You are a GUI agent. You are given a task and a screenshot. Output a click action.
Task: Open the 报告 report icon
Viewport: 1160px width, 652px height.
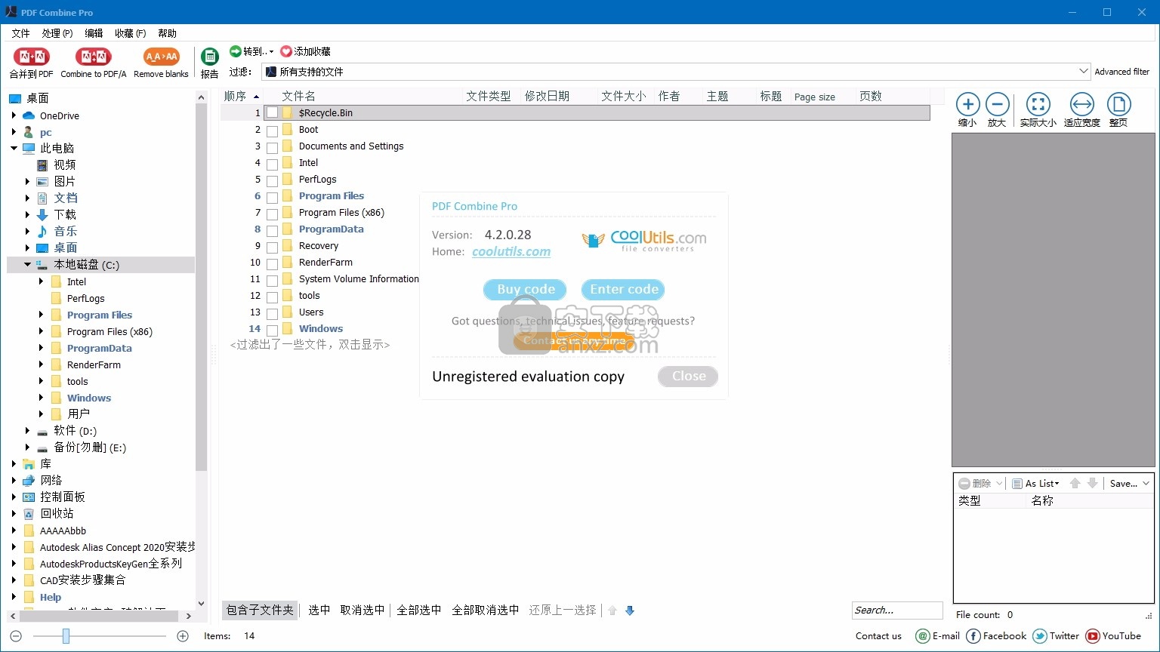click(x=209, y=57)
